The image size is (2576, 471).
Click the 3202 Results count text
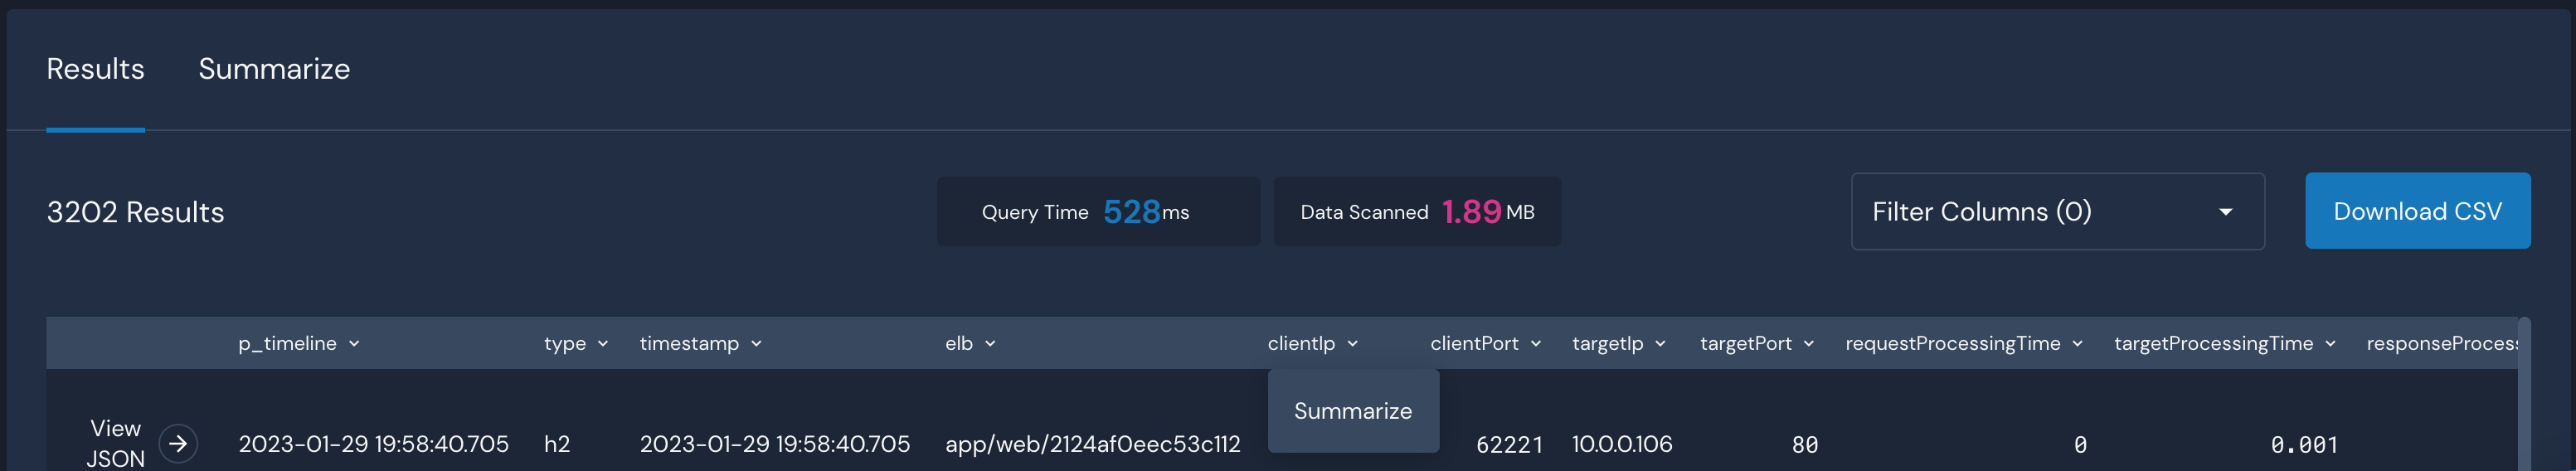click(x=135, y=212)
